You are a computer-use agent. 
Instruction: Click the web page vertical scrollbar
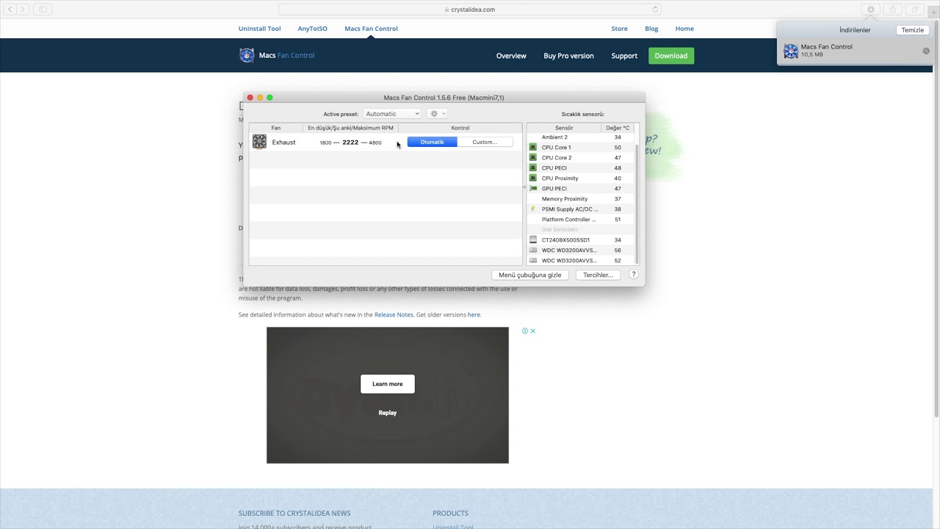tap(936, 220)
